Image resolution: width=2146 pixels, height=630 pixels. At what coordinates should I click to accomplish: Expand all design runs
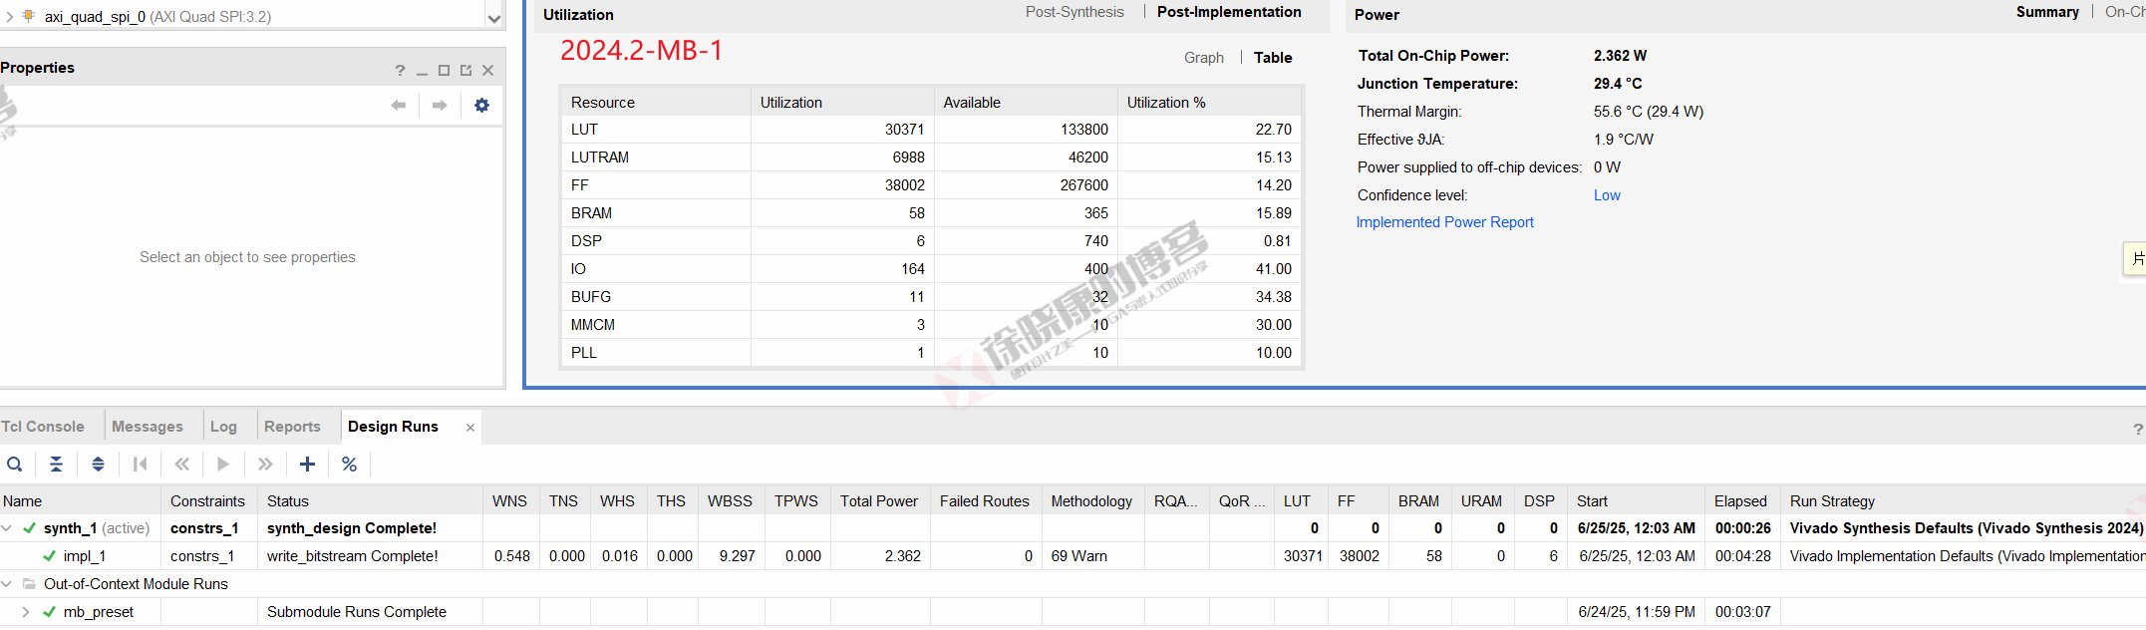[98, 464]
